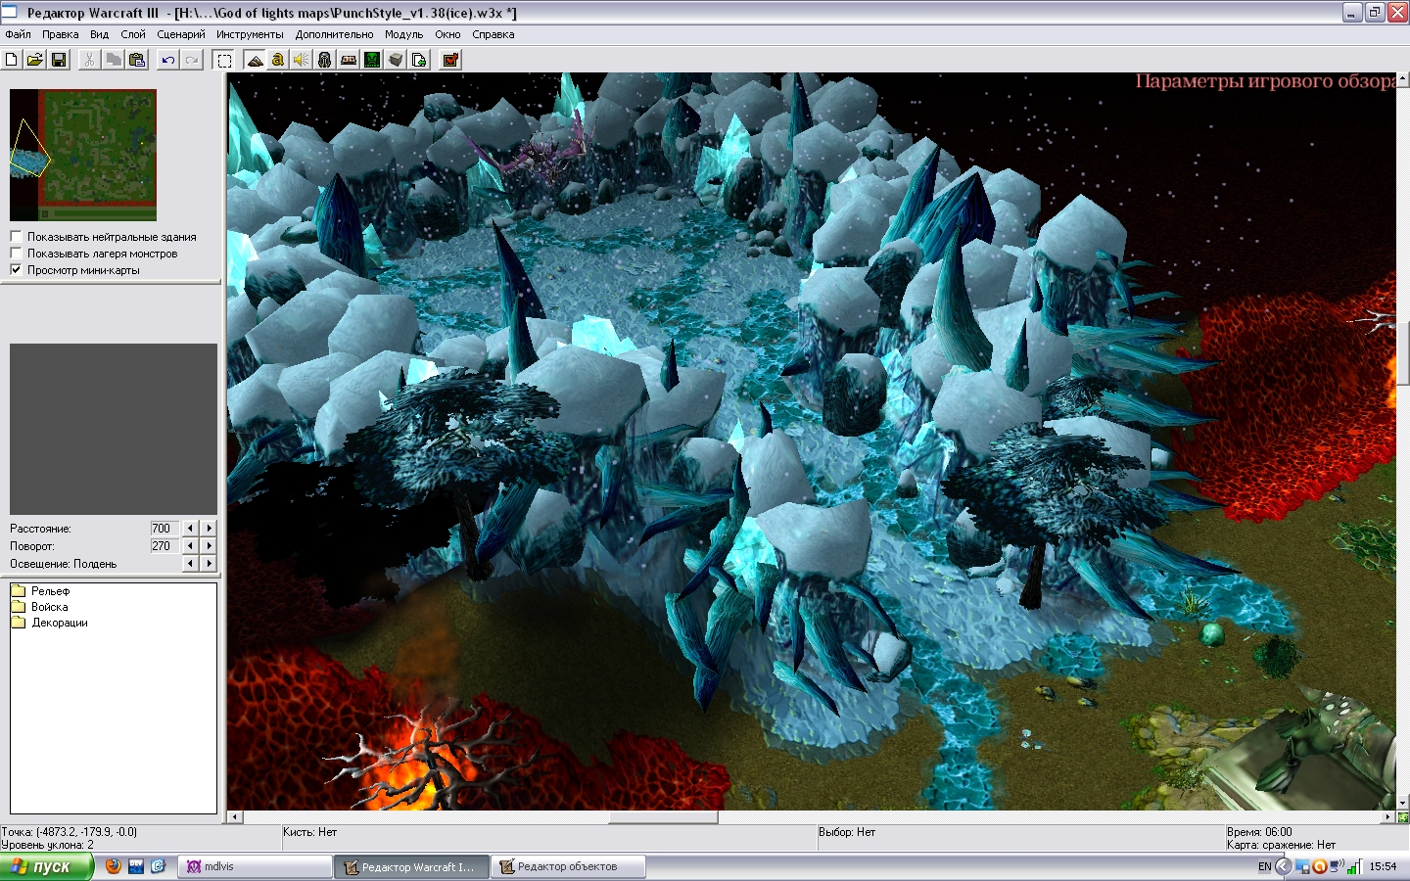Click the Поворот value field showing 270
This screenshot has height=881, width=1410.
164,546
